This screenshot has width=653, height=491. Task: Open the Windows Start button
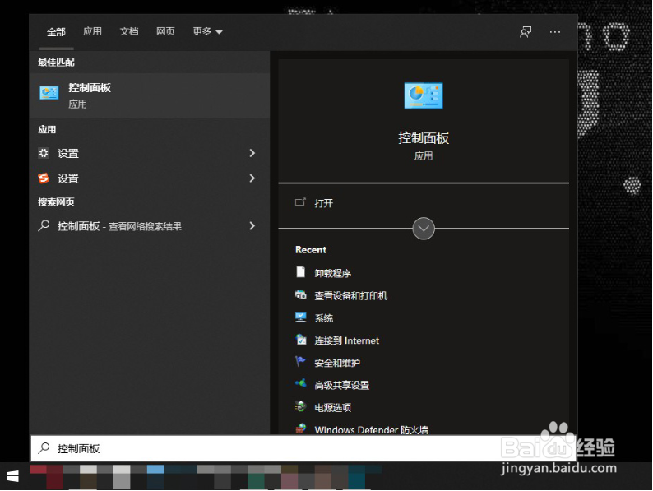tap(13, 476)
